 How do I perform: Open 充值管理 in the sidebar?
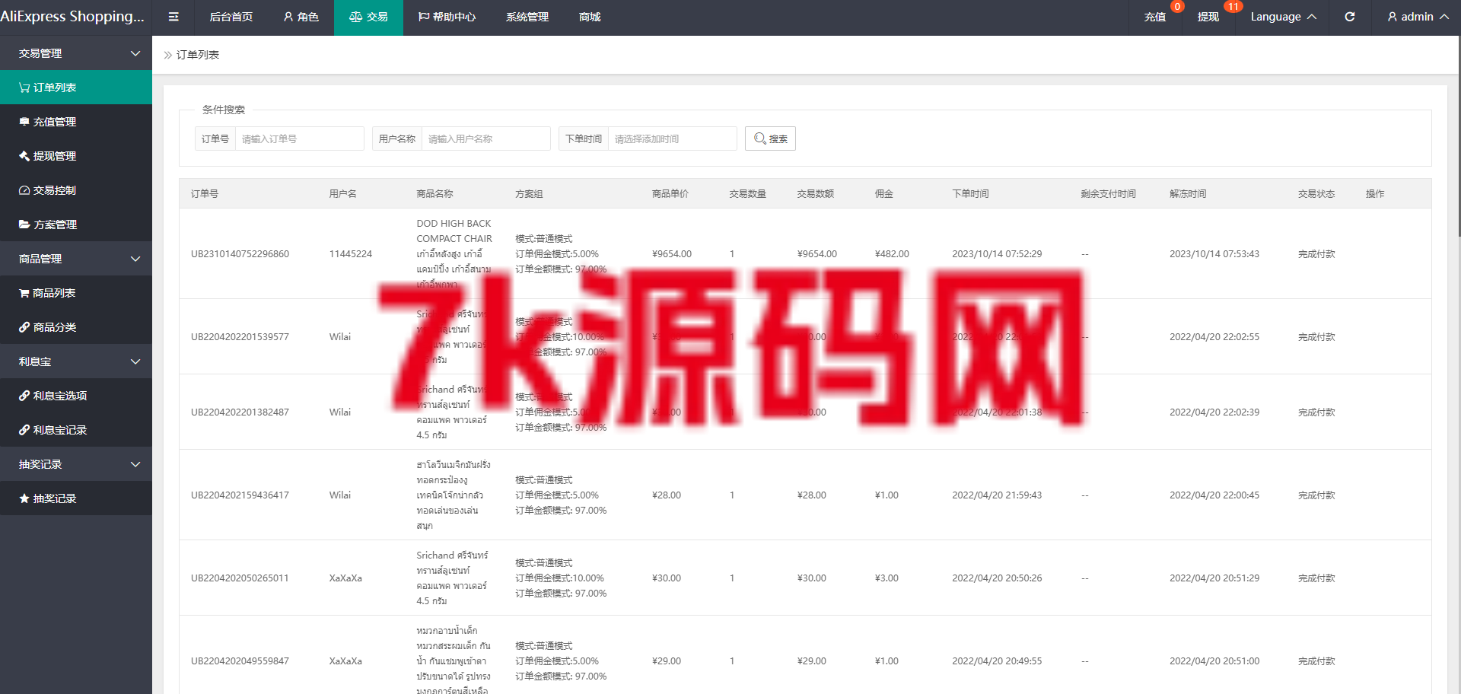pyautogui.click(x=76, y=122)
